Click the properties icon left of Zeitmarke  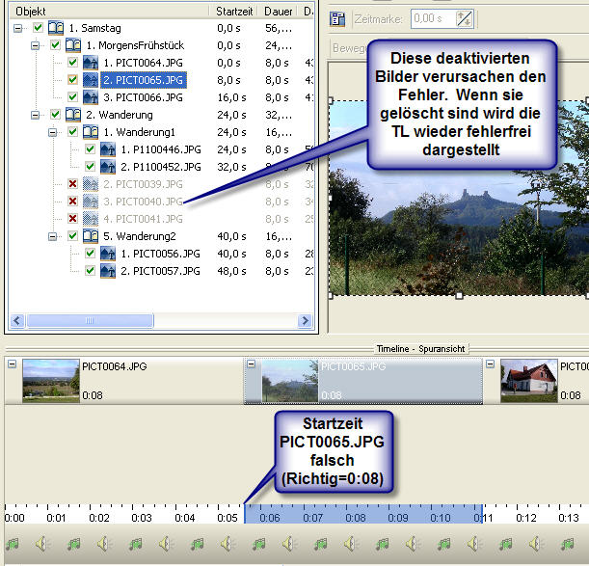click(x=337, y=18)
